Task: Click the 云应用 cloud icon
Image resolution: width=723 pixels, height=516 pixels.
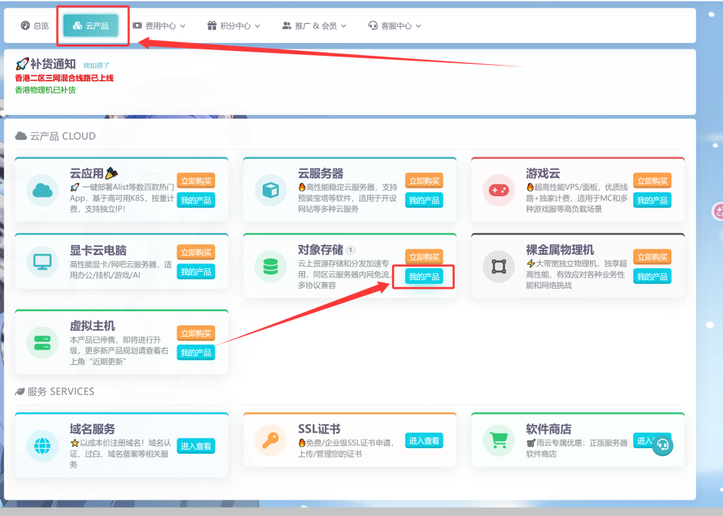Action: (42, 191)
